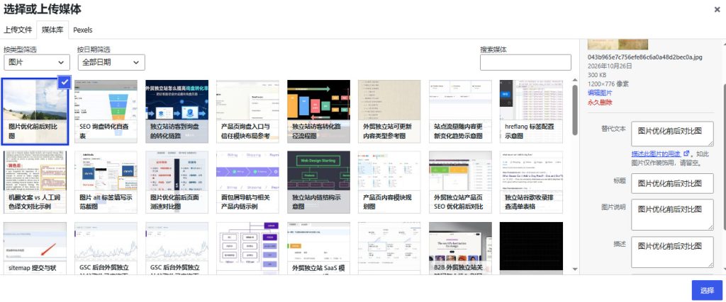
Task: Click the media grid scroll-down arrow
Action: point(575,269)
